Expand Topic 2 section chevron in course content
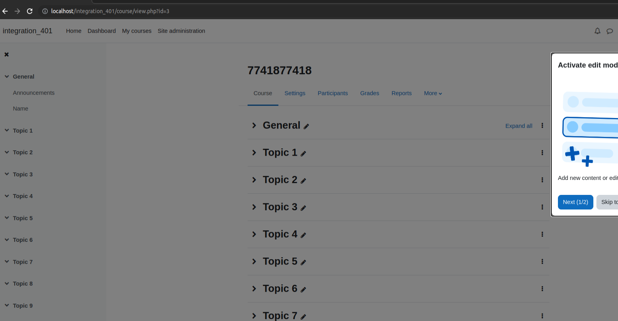 coord(254,180)
